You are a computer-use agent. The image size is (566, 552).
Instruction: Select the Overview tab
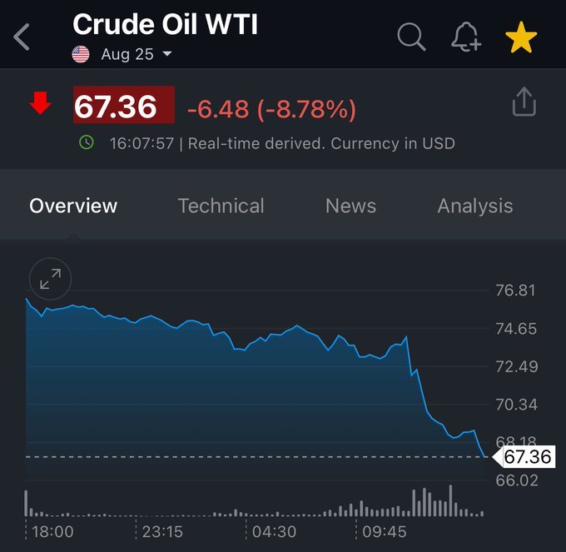(73, 206)
